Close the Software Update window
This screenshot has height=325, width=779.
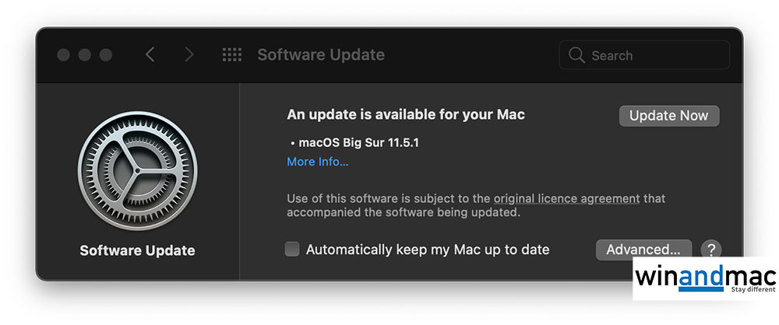[64, 55]
